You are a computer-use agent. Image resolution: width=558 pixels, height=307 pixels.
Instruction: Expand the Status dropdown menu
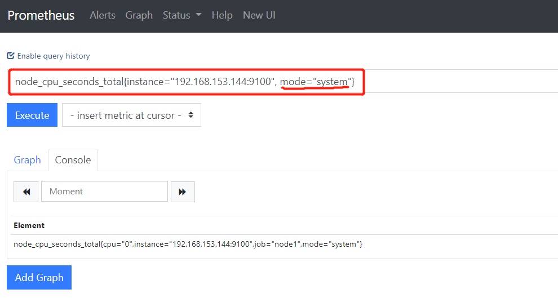[182, 15]
